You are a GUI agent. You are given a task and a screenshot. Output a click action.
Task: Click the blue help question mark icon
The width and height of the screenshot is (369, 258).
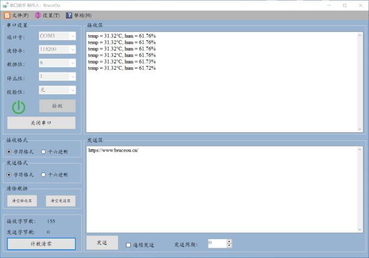tap(69, 15)
